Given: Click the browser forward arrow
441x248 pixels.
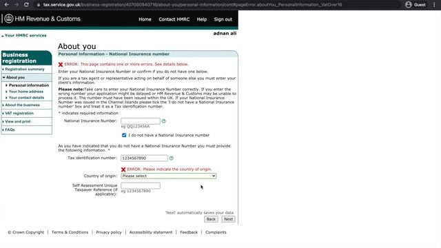Looking at the screenshot, I should (17, 5).
